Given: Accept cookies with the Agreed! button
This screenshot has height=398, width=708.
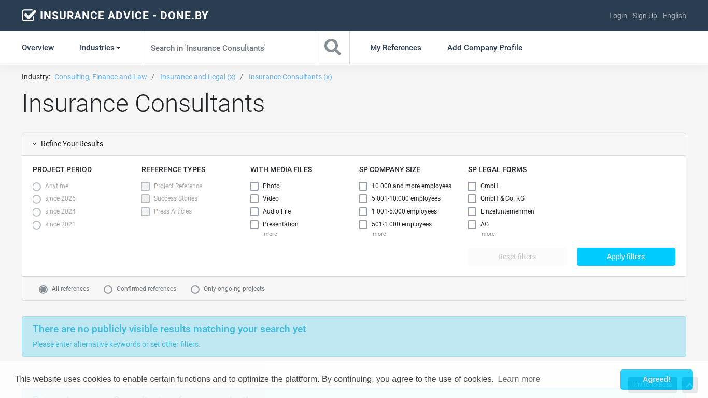Looking at the screenshot, I should tap(656, 379).
